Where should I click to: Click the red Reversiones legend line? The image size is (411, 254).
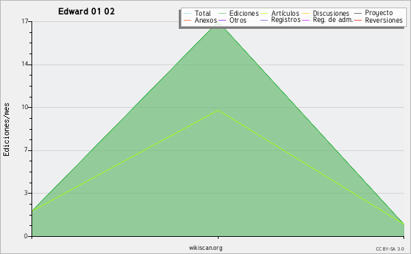358,20
